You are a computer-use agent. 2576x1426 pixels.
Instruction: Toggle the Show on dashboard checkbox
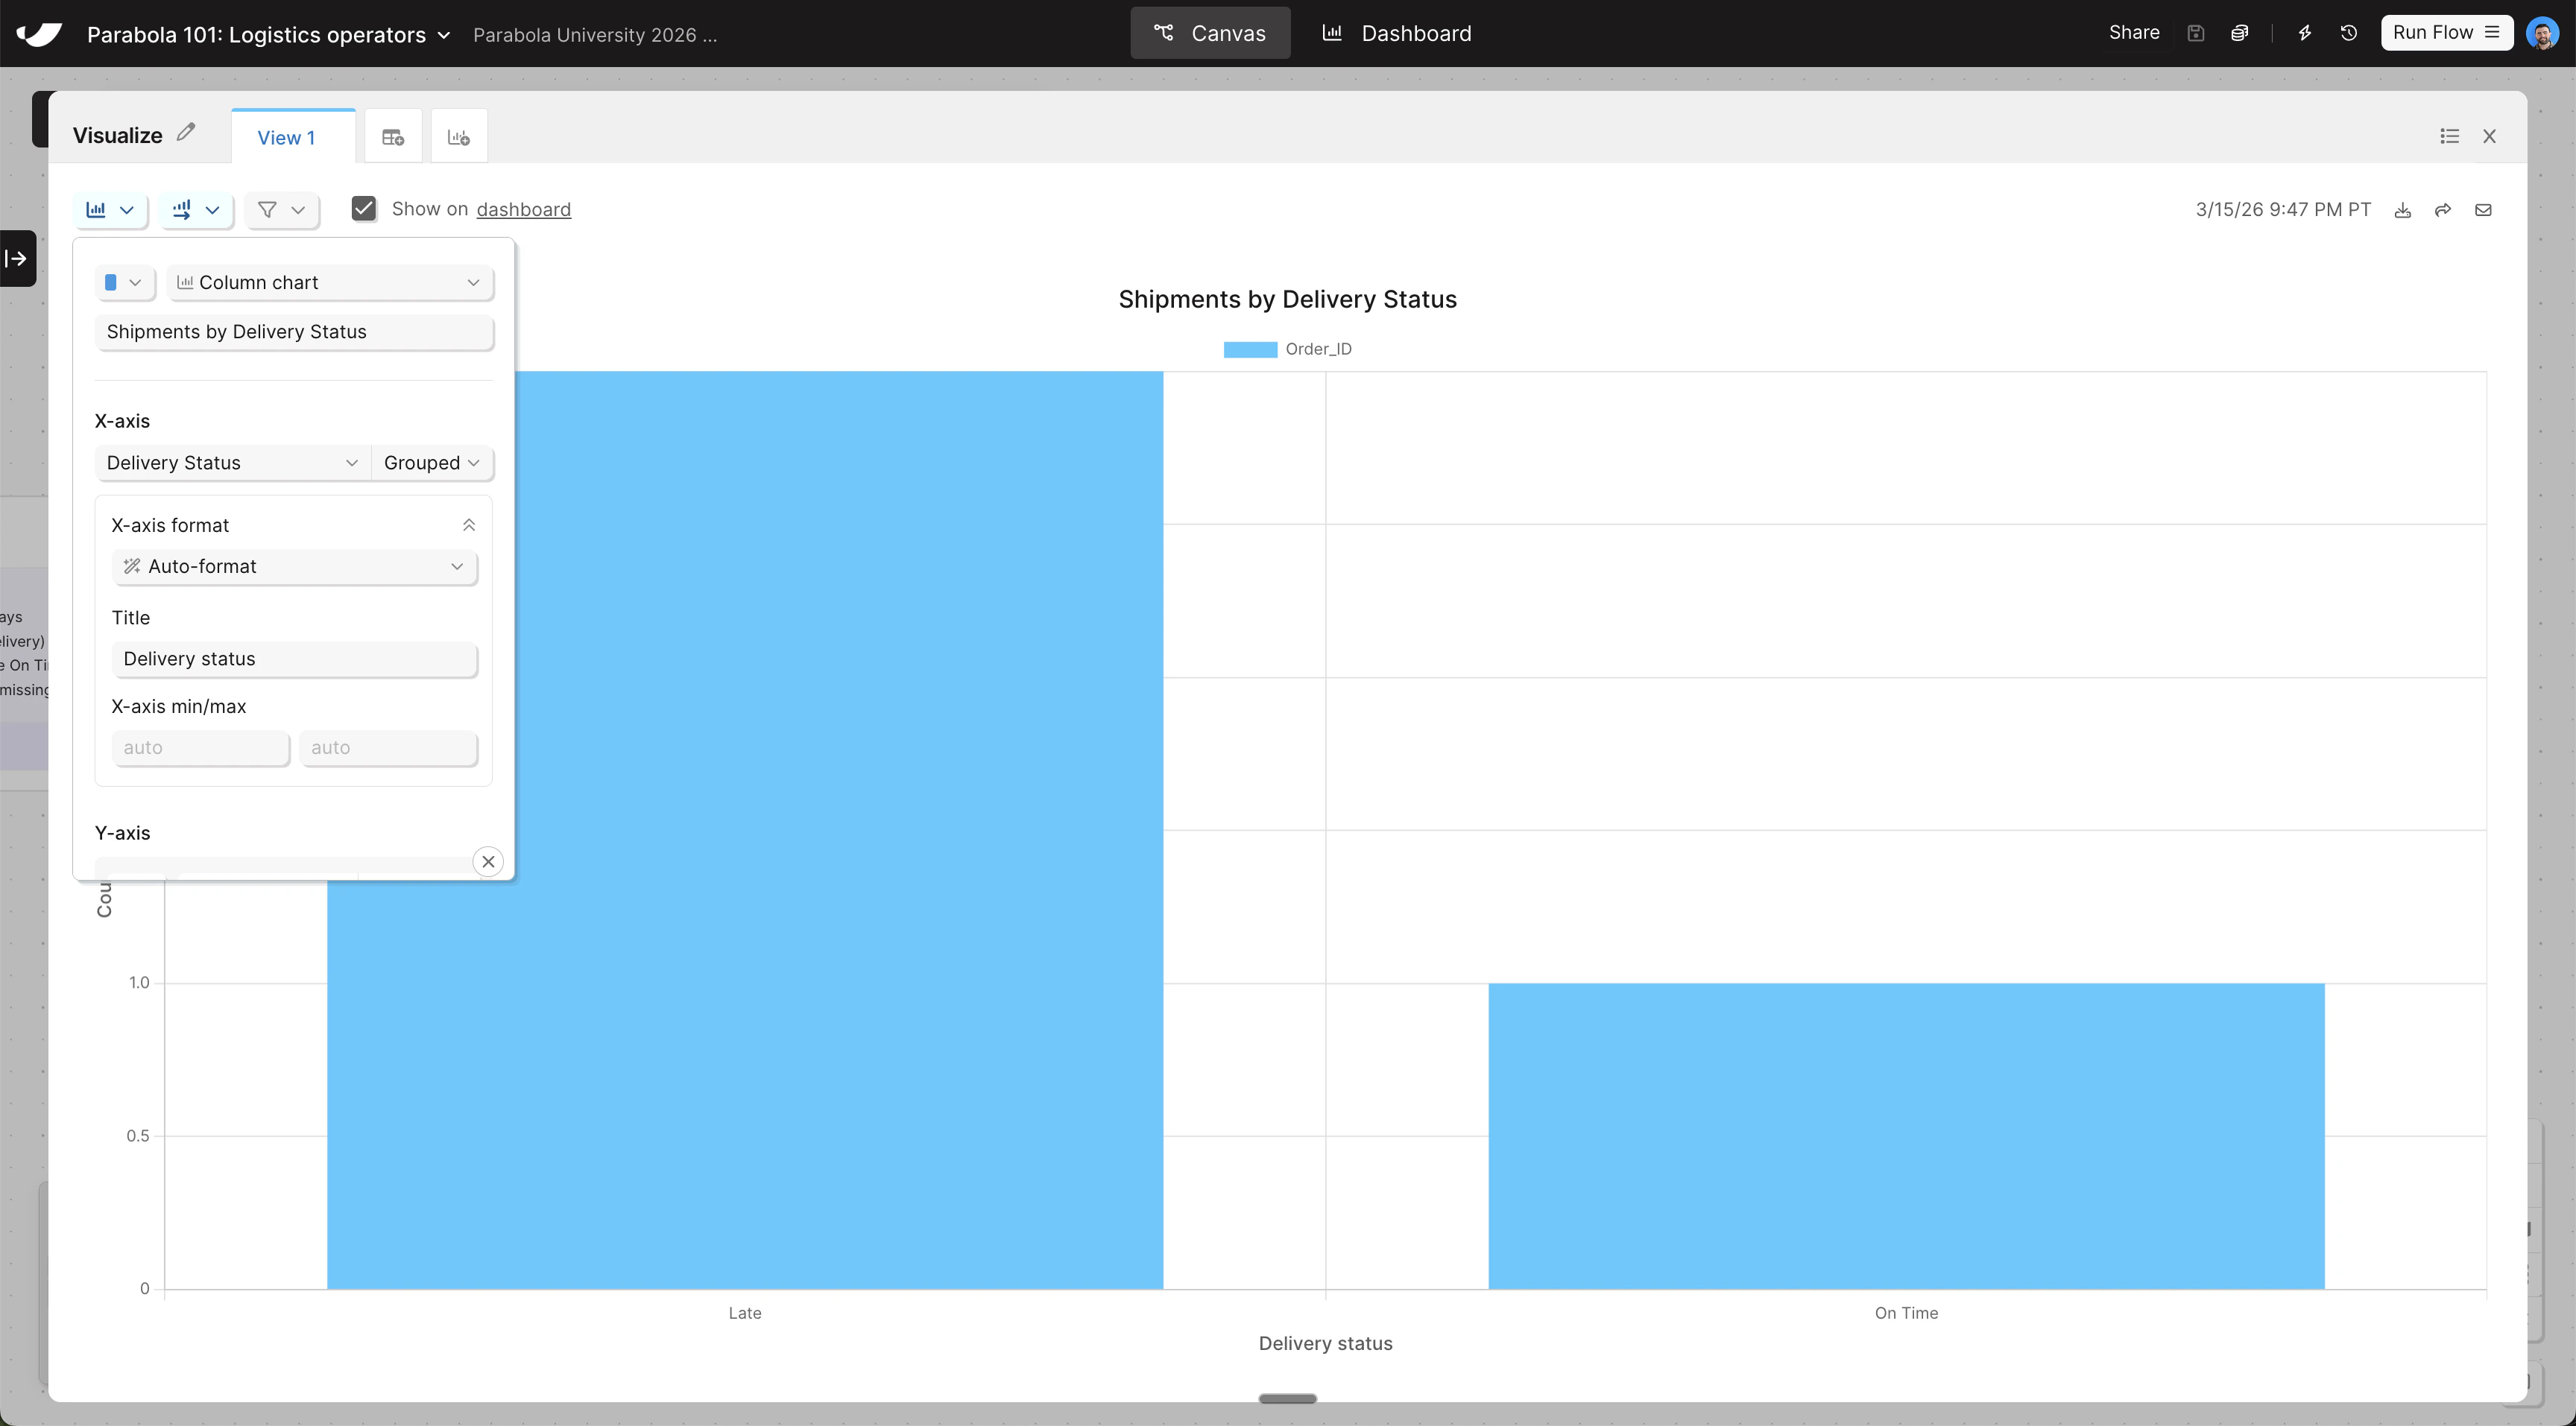click(x=364, y=209)
